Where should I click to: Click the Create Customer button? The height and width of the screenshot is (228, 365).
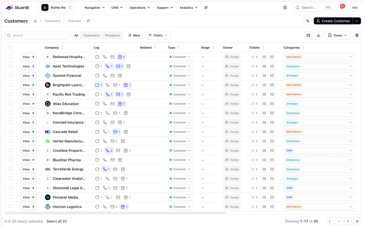(x=333, y=21)
